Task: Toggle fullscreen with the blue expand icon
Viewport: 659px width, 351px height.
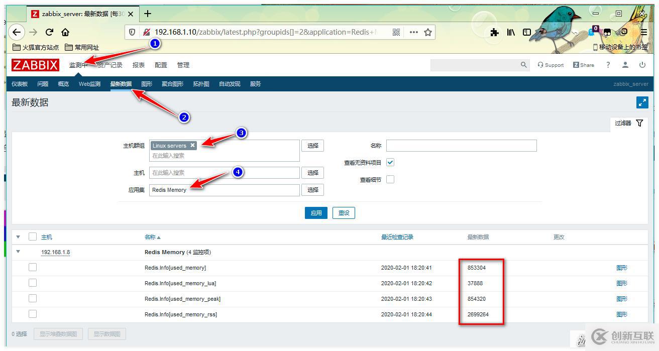Action: click(642, 102)
